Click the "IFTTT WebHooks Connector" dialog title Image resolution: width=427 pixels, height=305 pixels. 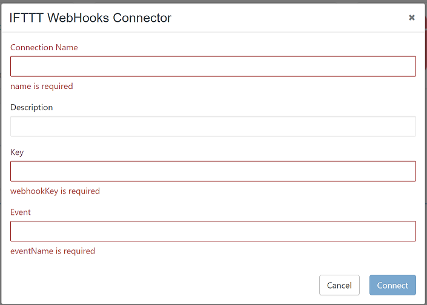[91, 18]
